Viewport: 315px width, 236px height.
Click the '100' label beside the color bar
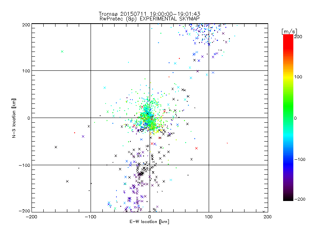point(298,77)
